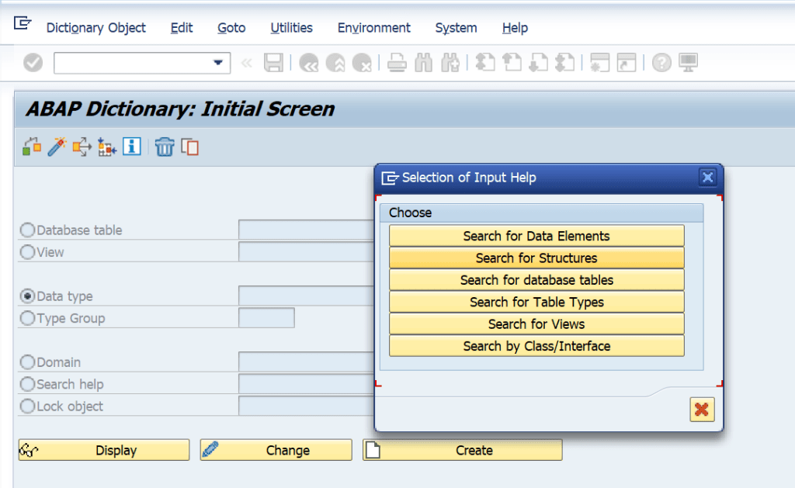Open the Environment menu

pos(373,28)
